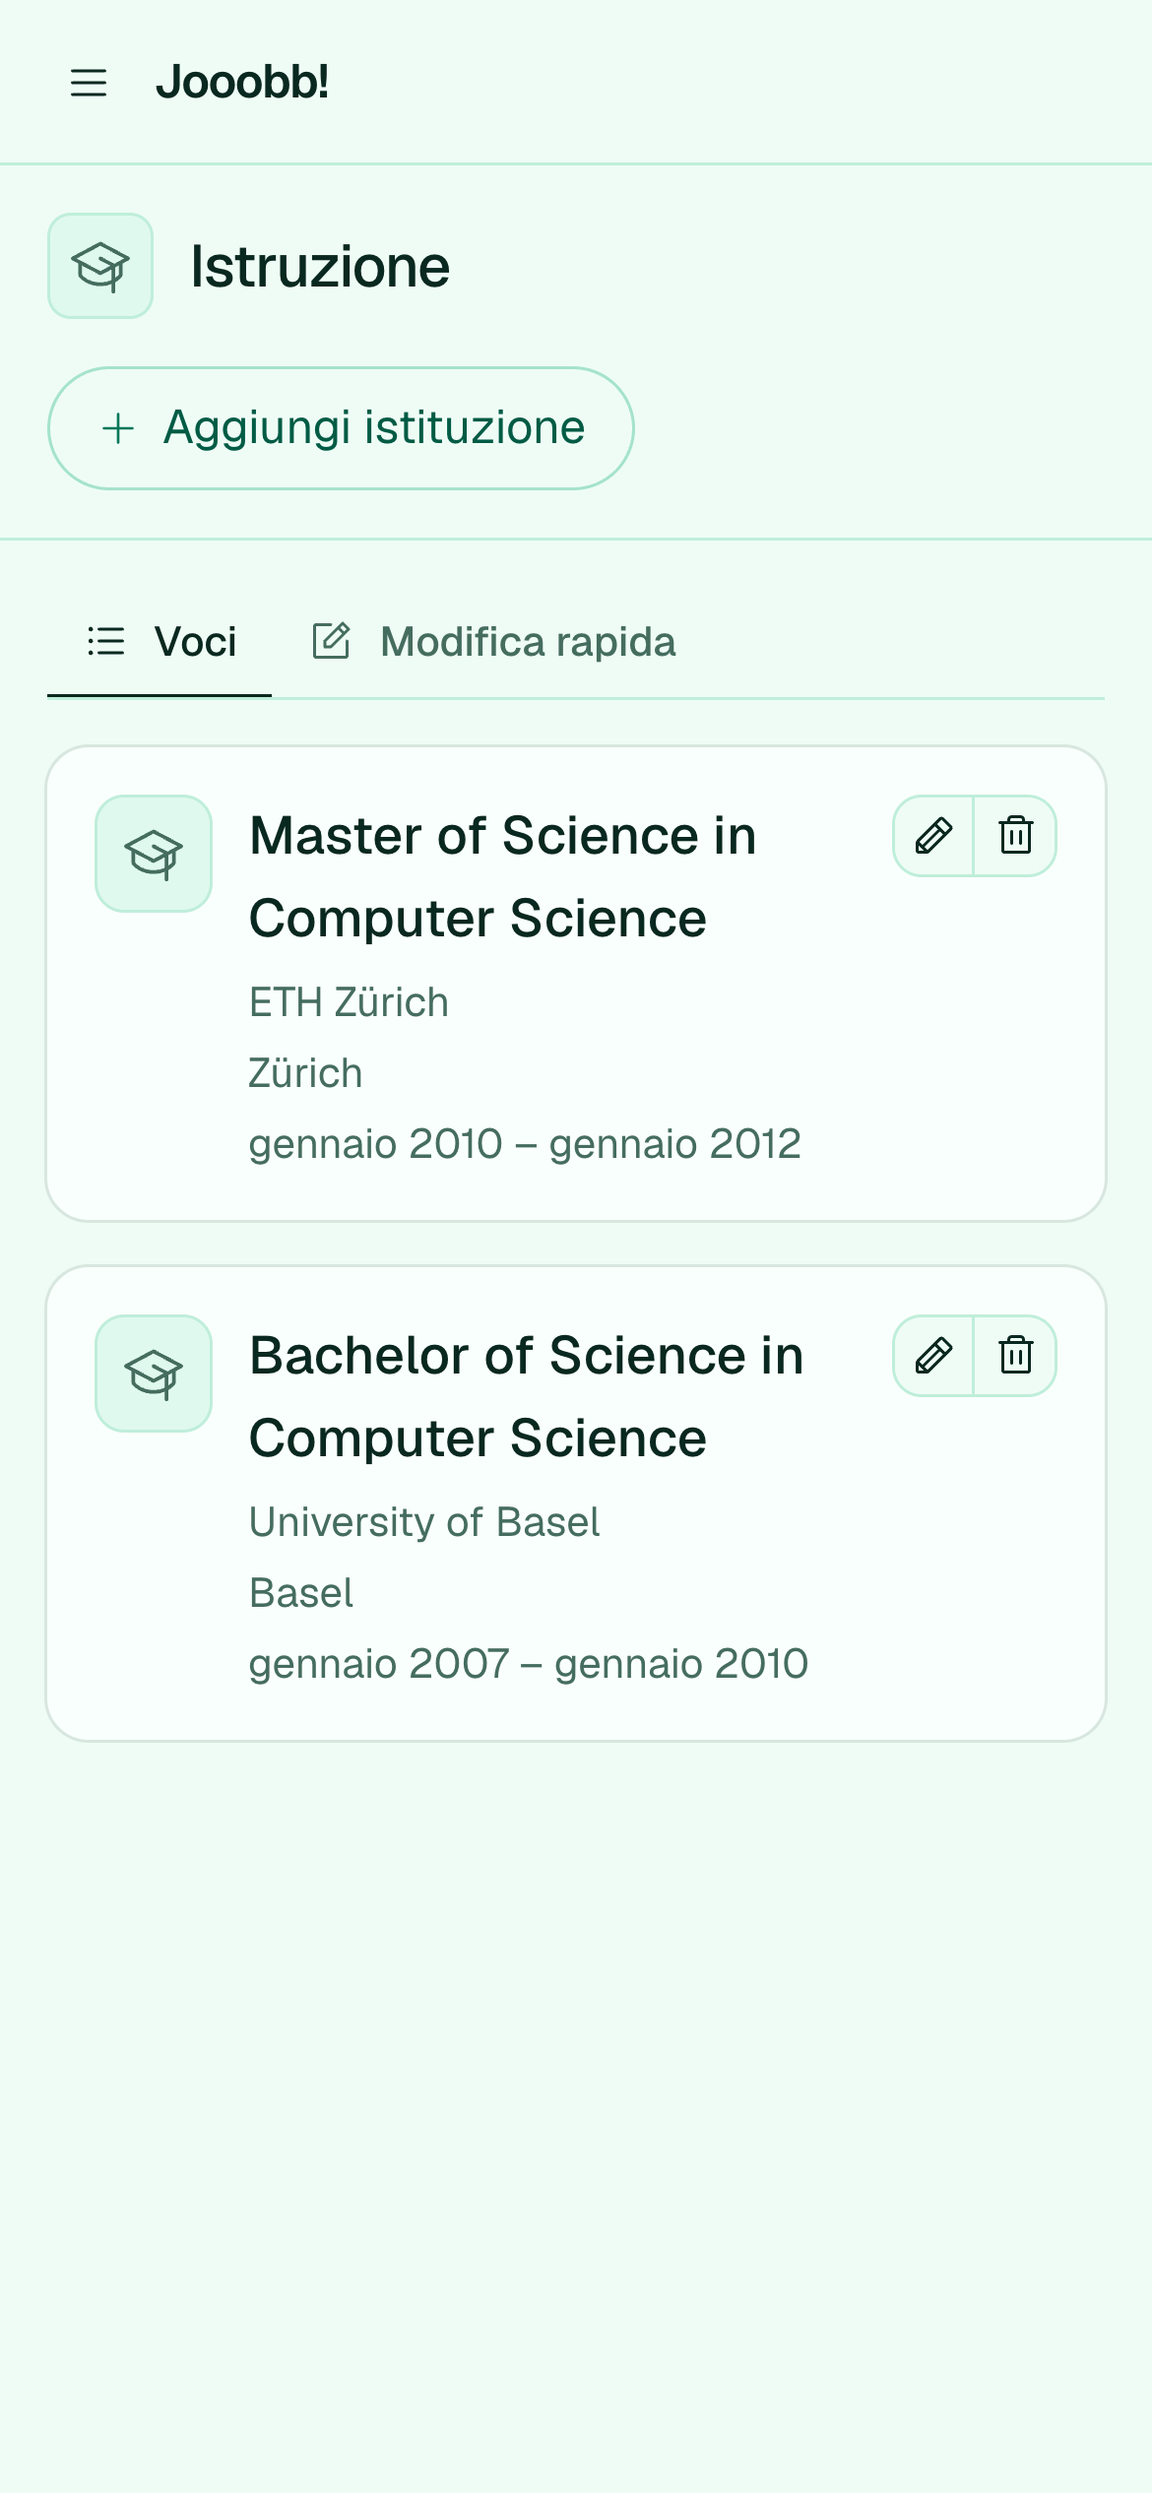The height and width of the screenshot is (2493, 1152).
Task: Select the ETH Zürich institution text
Action: 350,1002
